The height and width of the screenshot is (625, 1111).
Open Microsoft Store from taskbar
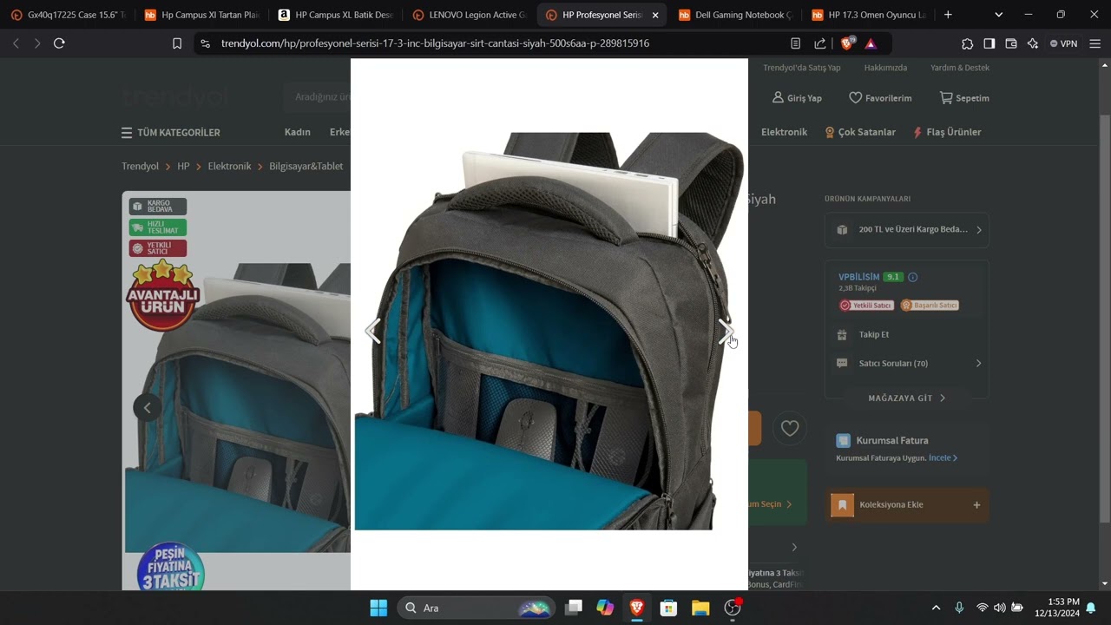pos(668,608)
